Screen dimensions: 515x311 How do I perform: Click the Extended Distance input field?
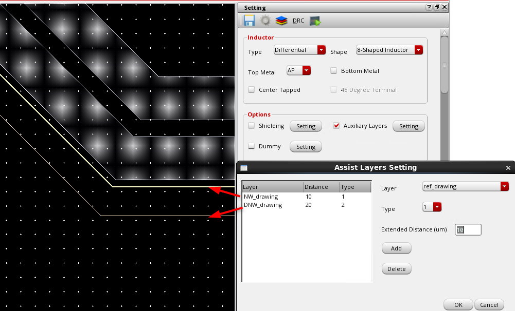click(468, 230)
